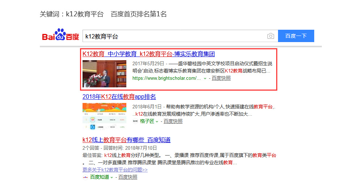Open the app ranking chart thumbnail

(104, 116)
